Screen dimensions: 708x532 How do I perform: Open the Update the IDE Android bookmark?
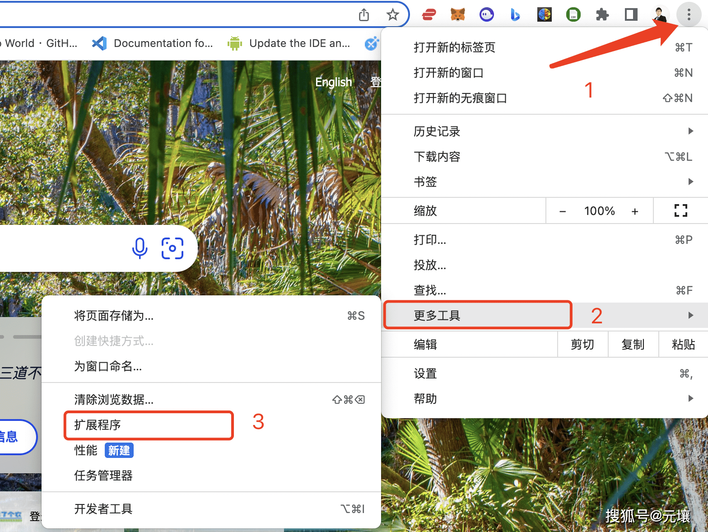pyautogui.click(x=289, y=43)
